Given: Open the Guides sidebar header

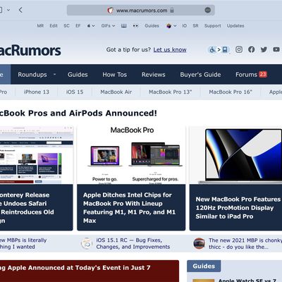Looking at the screenshot, I should (x=204, y=266).
